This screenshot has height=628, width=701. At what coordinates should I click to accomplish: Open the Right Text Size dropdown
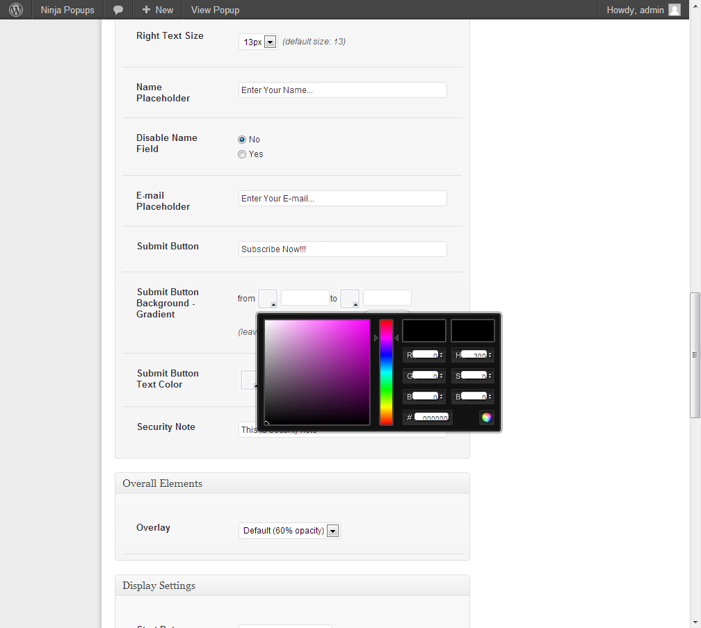[258, 42]
